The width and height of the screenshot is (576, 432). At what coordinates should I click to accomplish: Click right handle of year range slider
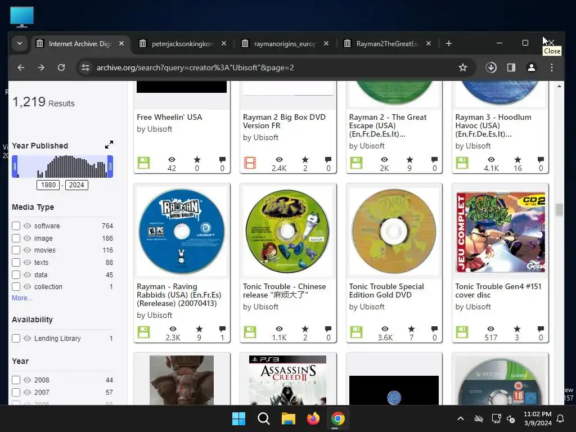[110, 166]
